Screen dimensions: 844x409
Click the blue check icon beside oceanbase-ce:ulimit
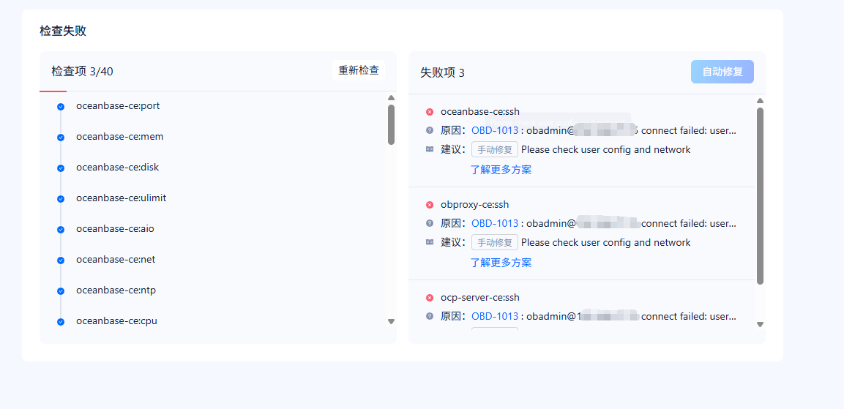(x=61, y=199)
